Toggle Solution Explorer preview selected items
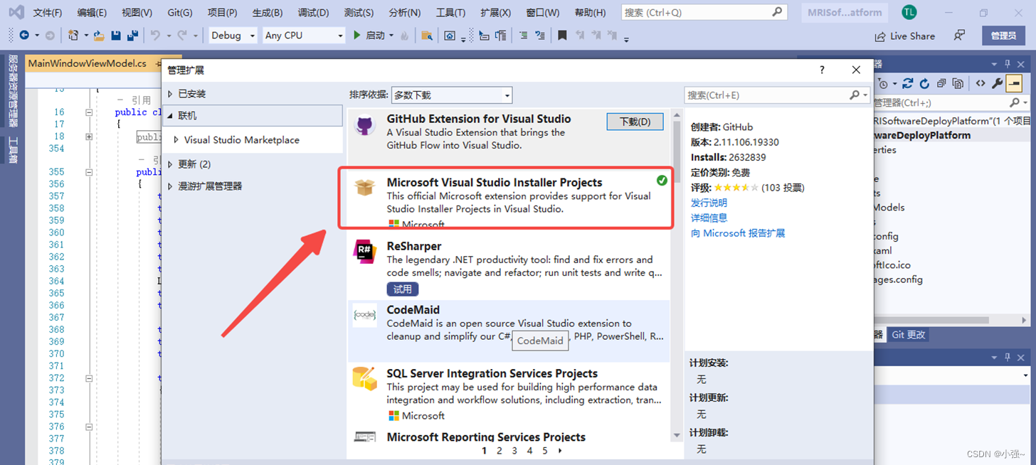 click(1014, 84)
